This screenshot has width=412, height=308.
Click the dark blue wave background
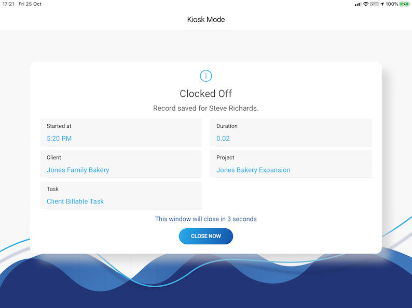206,295
